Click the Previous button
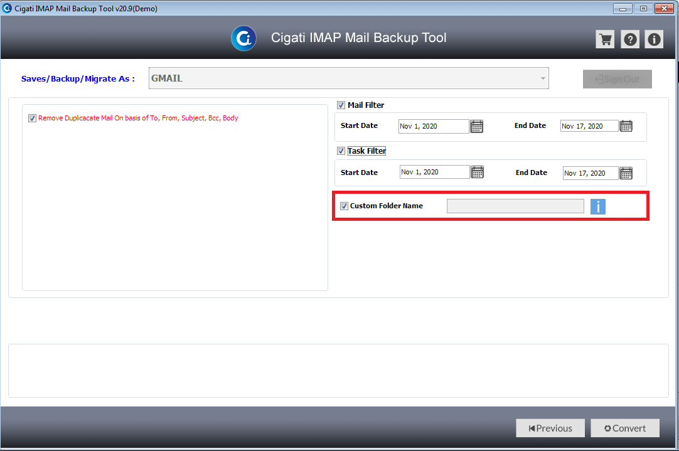Image resolution: width=679 pixels, height=451 pixels. pyautogui.click(x=550, y=428)
